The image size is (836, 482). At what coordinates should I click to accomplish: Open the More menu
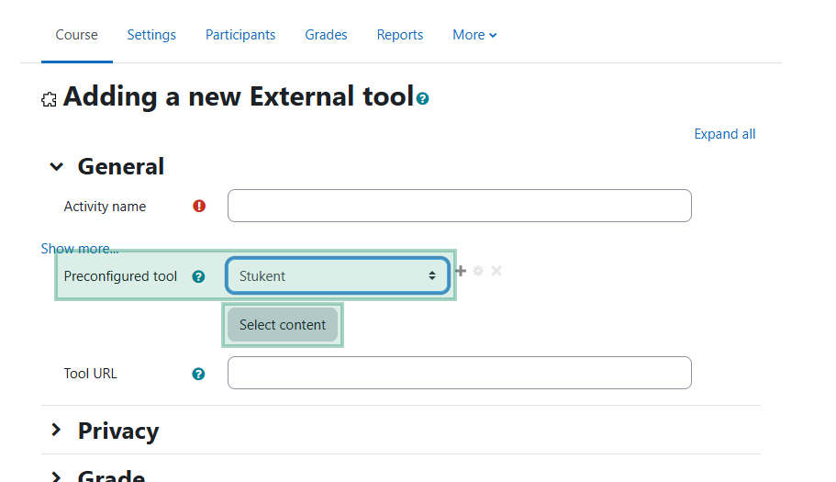coord(474,35)
